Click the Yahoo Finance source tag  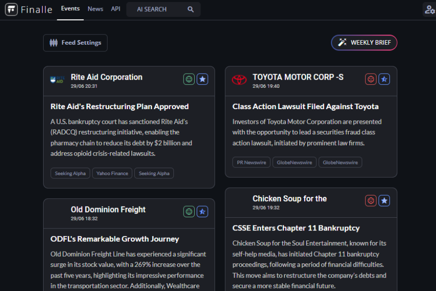click(112, 173)
